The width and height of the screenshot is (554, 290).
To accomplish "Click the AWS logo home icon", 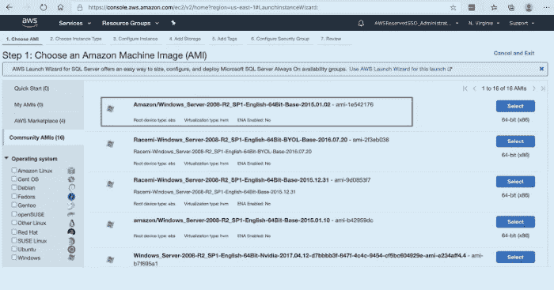I will [30, 23].
